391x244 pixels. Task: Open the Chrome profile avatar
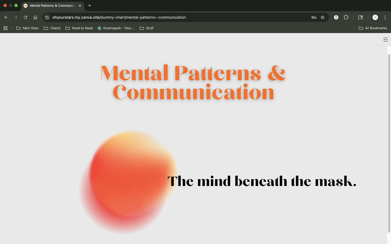[375, 17]
